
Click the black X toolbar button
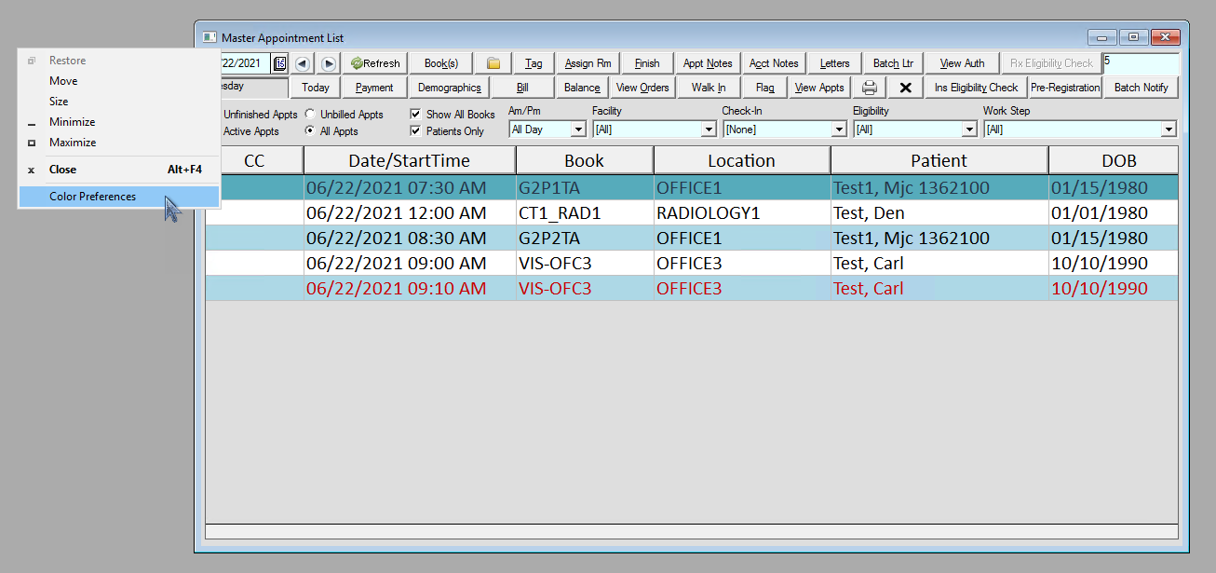click(x=904, y=88)
